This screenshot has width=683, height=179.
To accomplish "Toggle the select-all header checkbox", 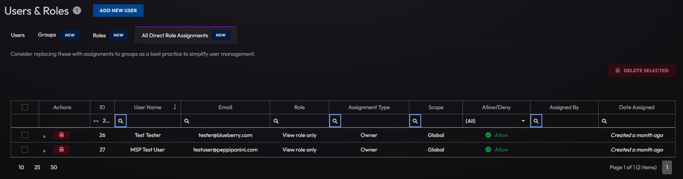I will [x=25, y=107].
